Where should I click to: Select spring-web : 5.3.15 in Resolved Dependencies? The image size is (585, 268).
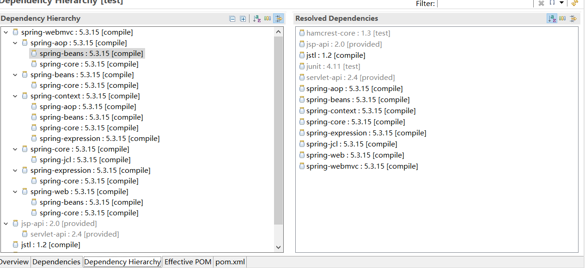tap(355, 155)
